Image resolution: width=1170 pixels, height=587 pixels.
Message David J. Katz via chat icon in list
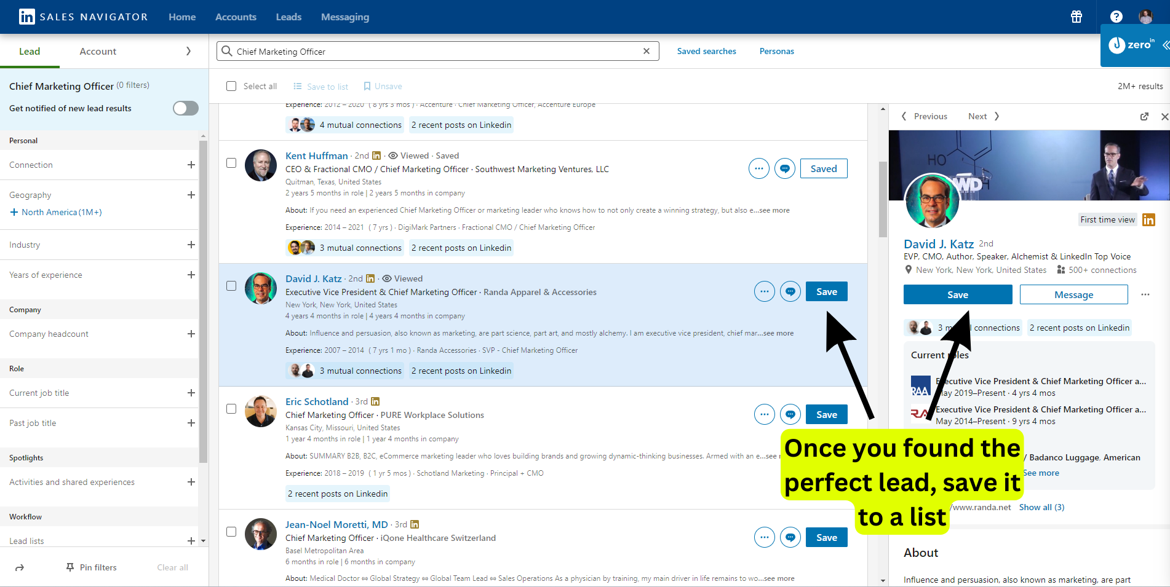(790, 291)
